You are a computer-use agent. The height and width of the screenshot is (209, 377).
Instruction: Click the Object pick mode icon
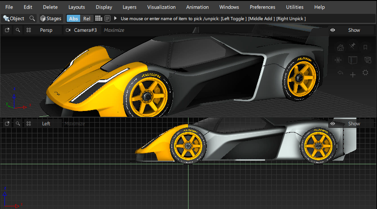pos(6,18)
